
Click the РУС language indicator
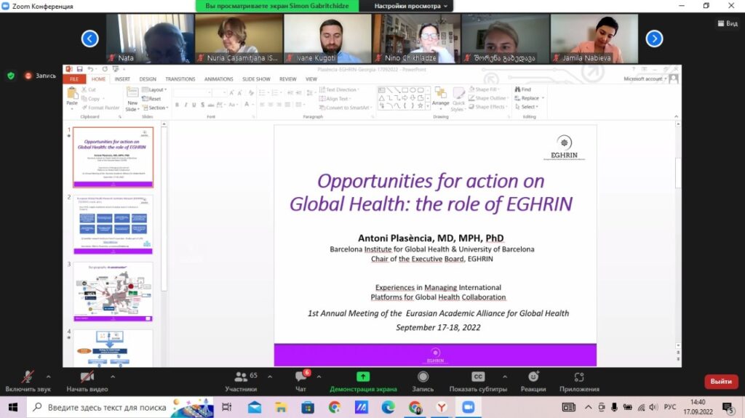pyautogui.click(x=670, y=407)
